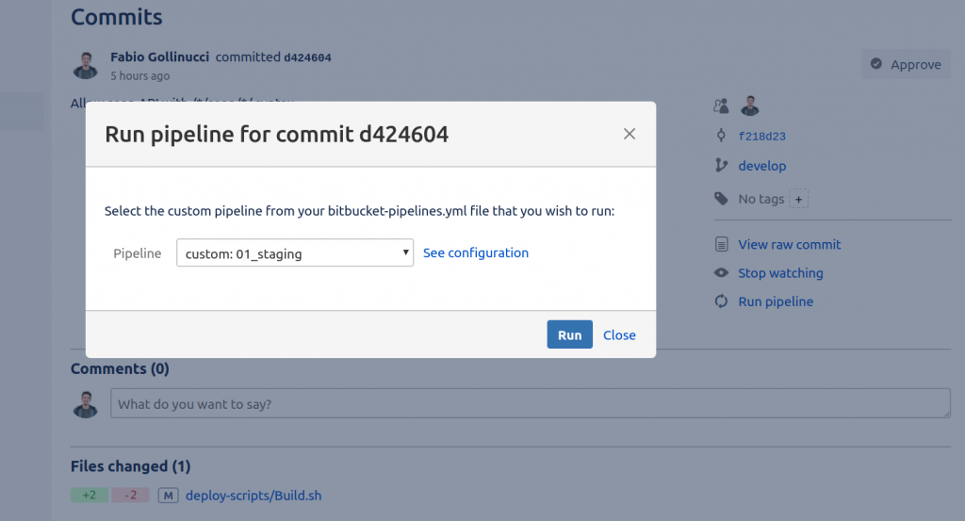Click the Commits page heading
Screen dimensions: 965x521
click(x=116, y=17)
